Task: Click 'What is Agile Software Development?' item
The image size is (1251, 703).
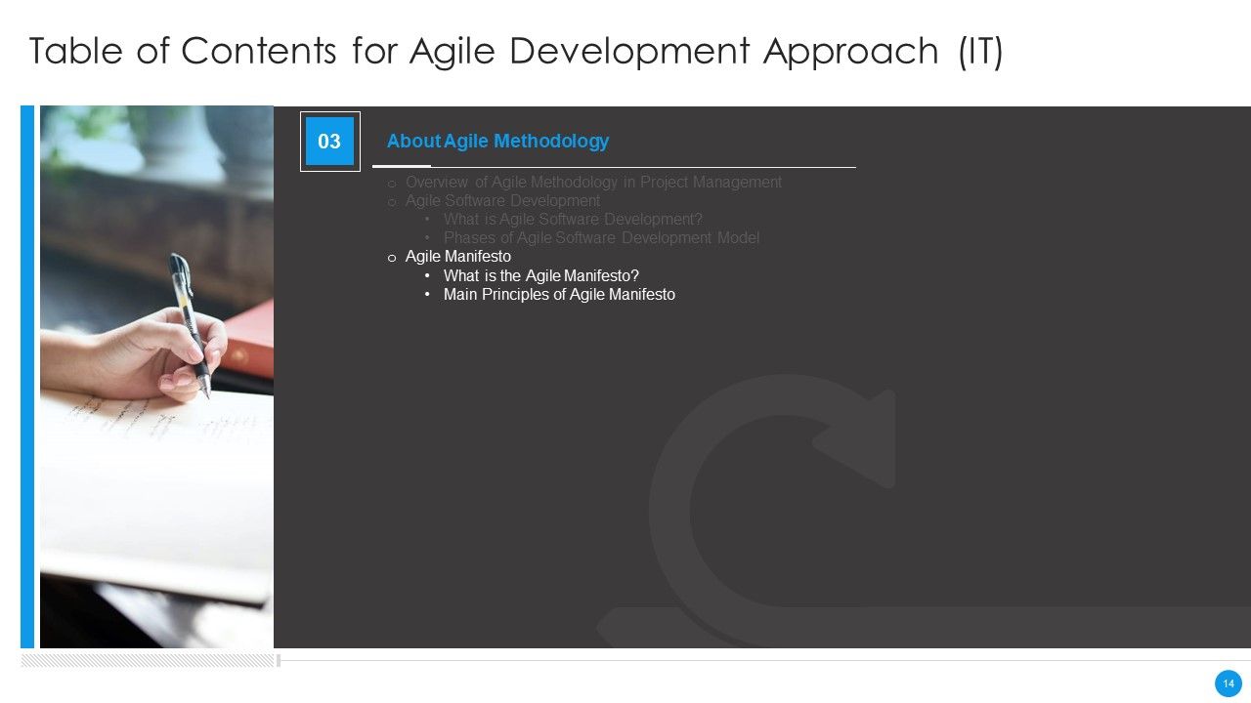Action: point(573,220)
